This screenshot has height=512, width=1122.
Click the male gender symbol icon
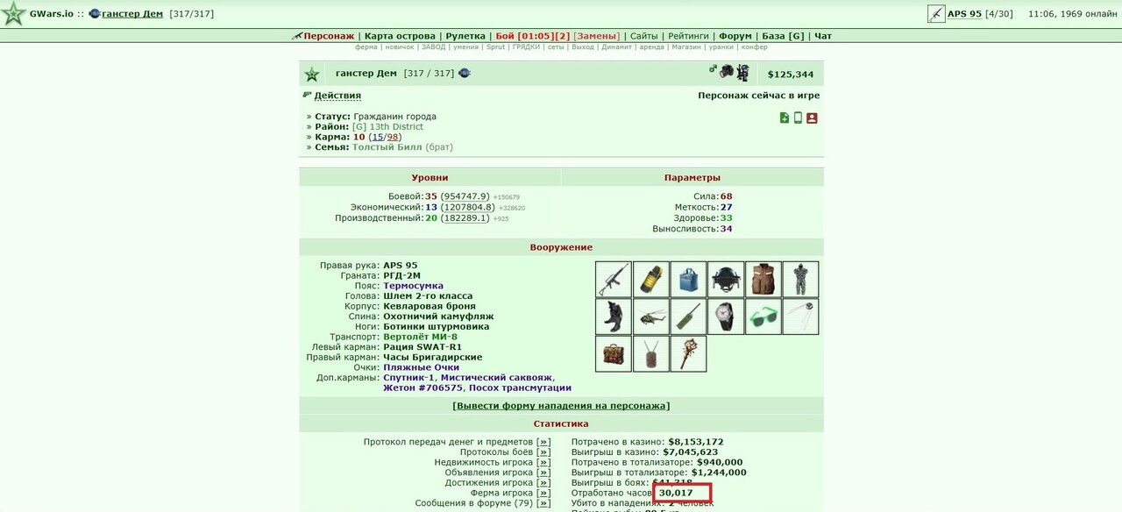(x=713, y=69)
